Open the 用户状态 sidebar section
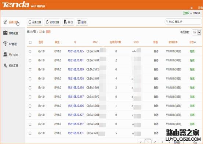The image size is (203, 144). (11, 55)
